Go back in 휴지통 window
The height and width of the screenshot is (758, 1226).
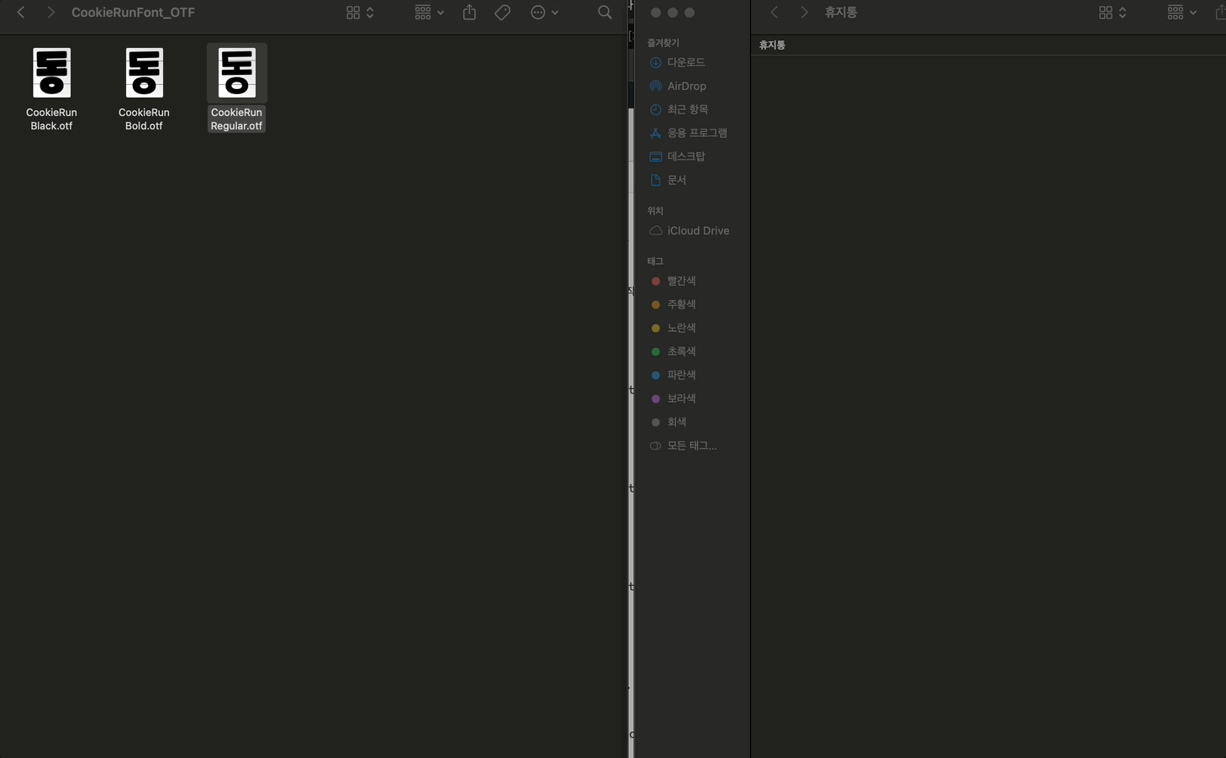coord(774,13)
